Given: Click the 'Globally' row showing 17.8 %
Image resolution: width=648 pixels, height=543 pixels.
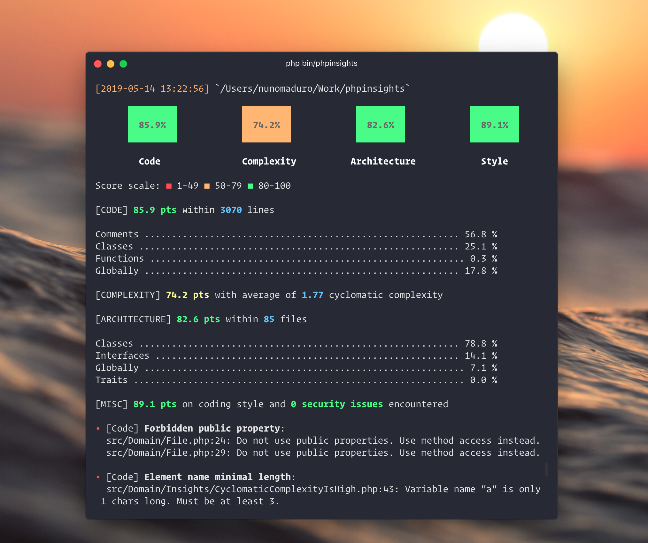Looking at the screenshot, I should [296, 271].
